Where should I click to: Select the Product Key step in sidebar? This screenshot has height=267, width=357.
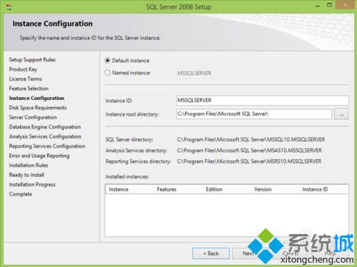click(x=23, y=69)
